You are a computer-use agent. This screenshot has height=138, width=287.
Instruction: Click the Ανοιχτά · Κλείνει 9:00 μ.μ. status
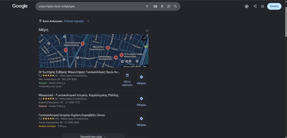click(x=52, y=83)
